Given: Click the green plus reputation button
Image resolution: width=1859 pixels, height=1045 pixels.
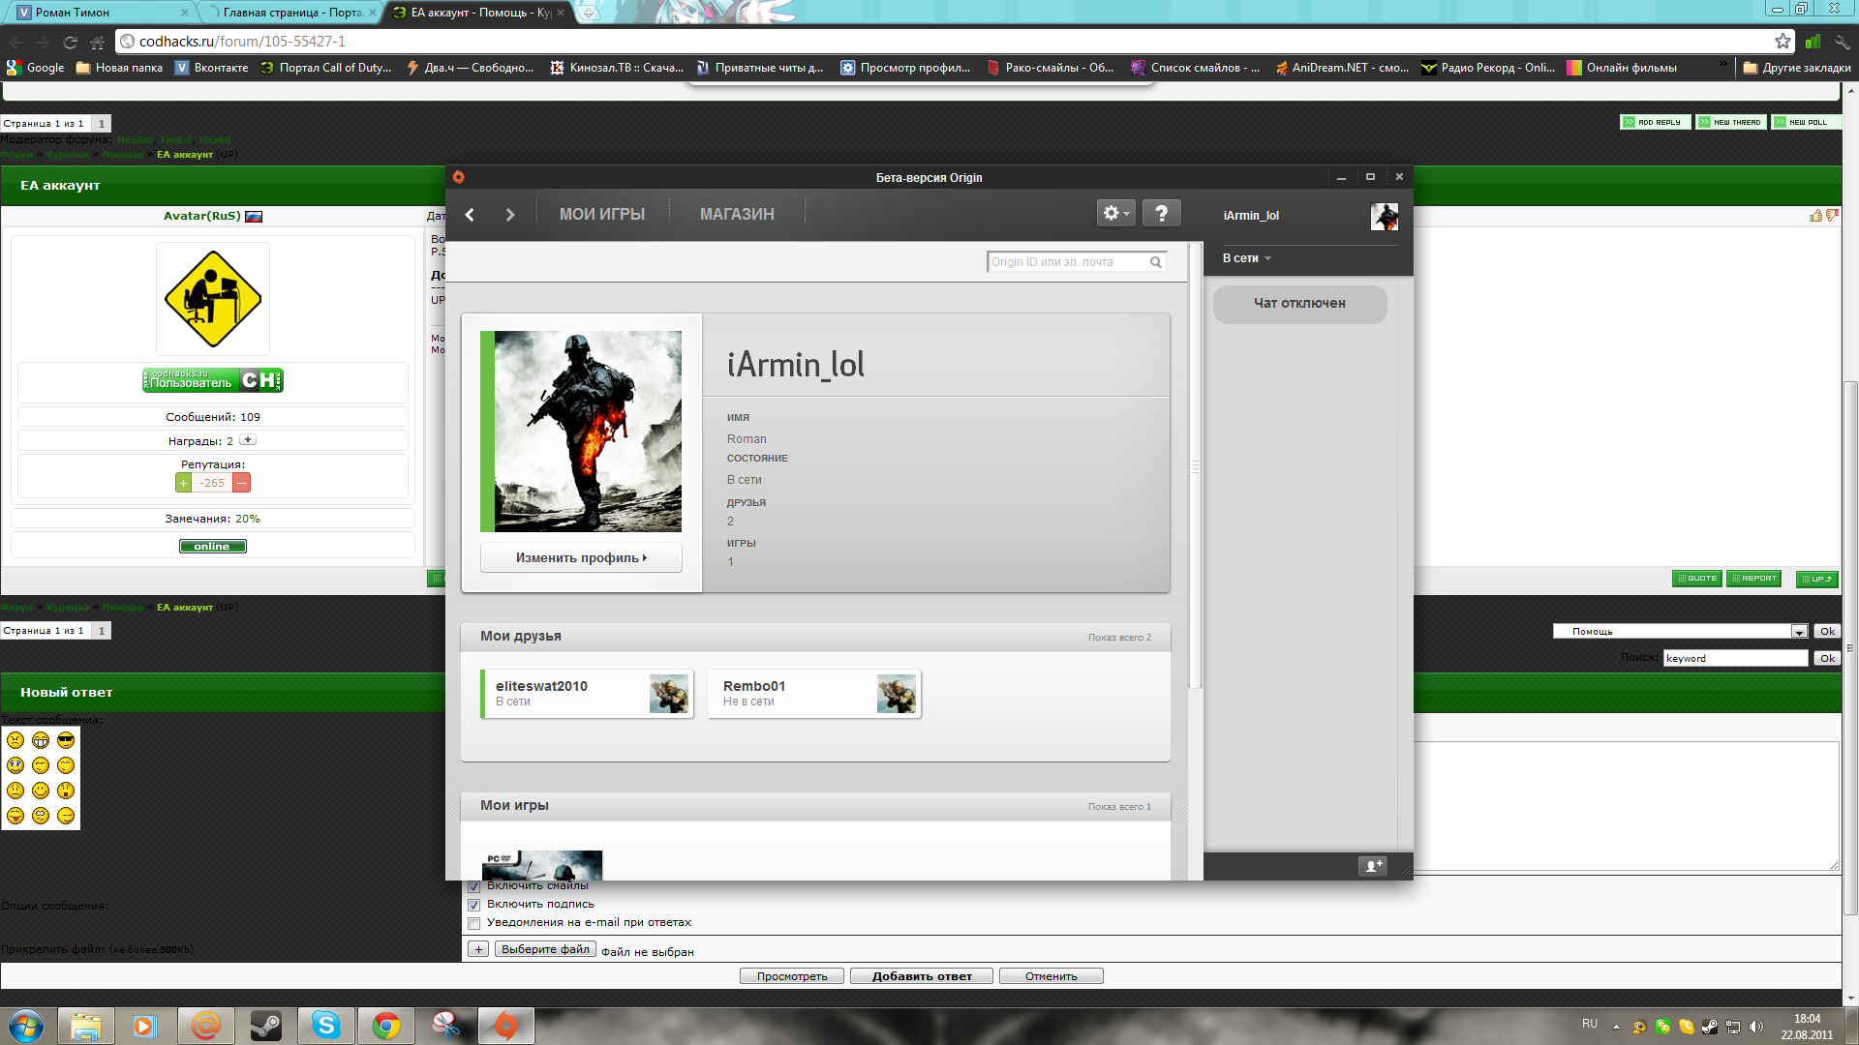Looking at the screenshot, I should click(x=183, y=483).
